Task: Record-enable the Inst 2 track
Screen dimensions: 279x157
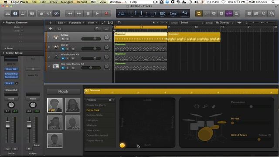Action: pyautogui.click(x=73, y=49)
